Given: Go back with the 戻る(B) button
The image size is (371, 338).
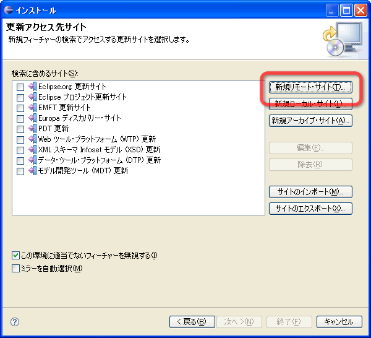Looking at the screenshot, I should [192, 322].
